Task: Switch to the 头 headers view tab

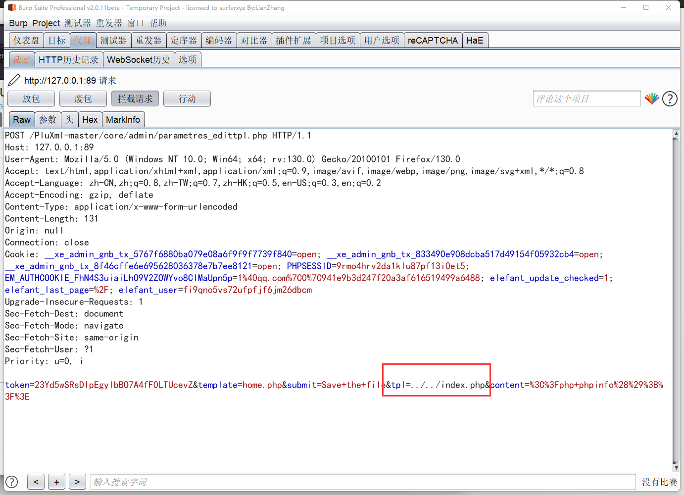Action: click(69, 119)
